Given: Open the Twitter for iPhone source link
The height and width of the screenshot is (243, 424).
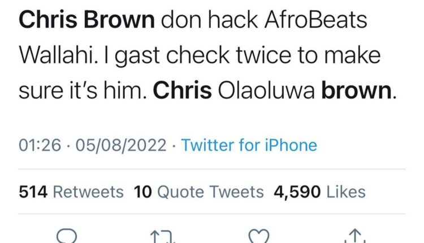Looking at the screenshot, I should click(x=249, y=145).
